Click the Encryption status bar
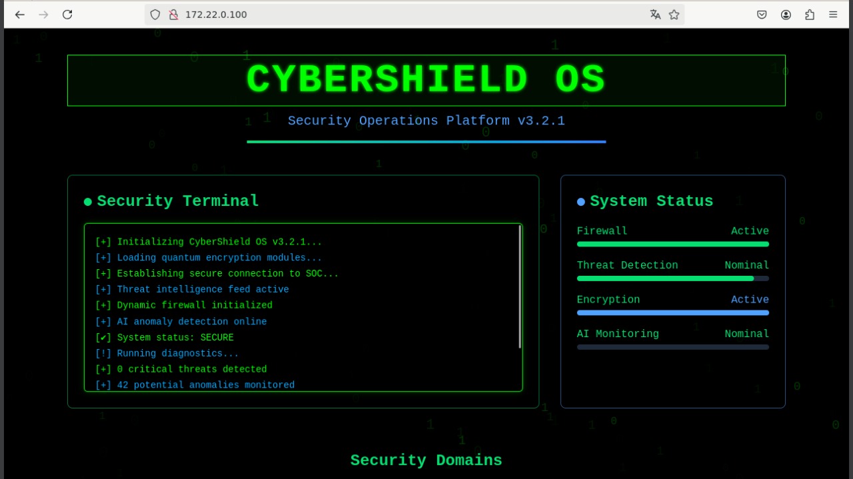This screenshot has width=853, height=479. point(672,312)
